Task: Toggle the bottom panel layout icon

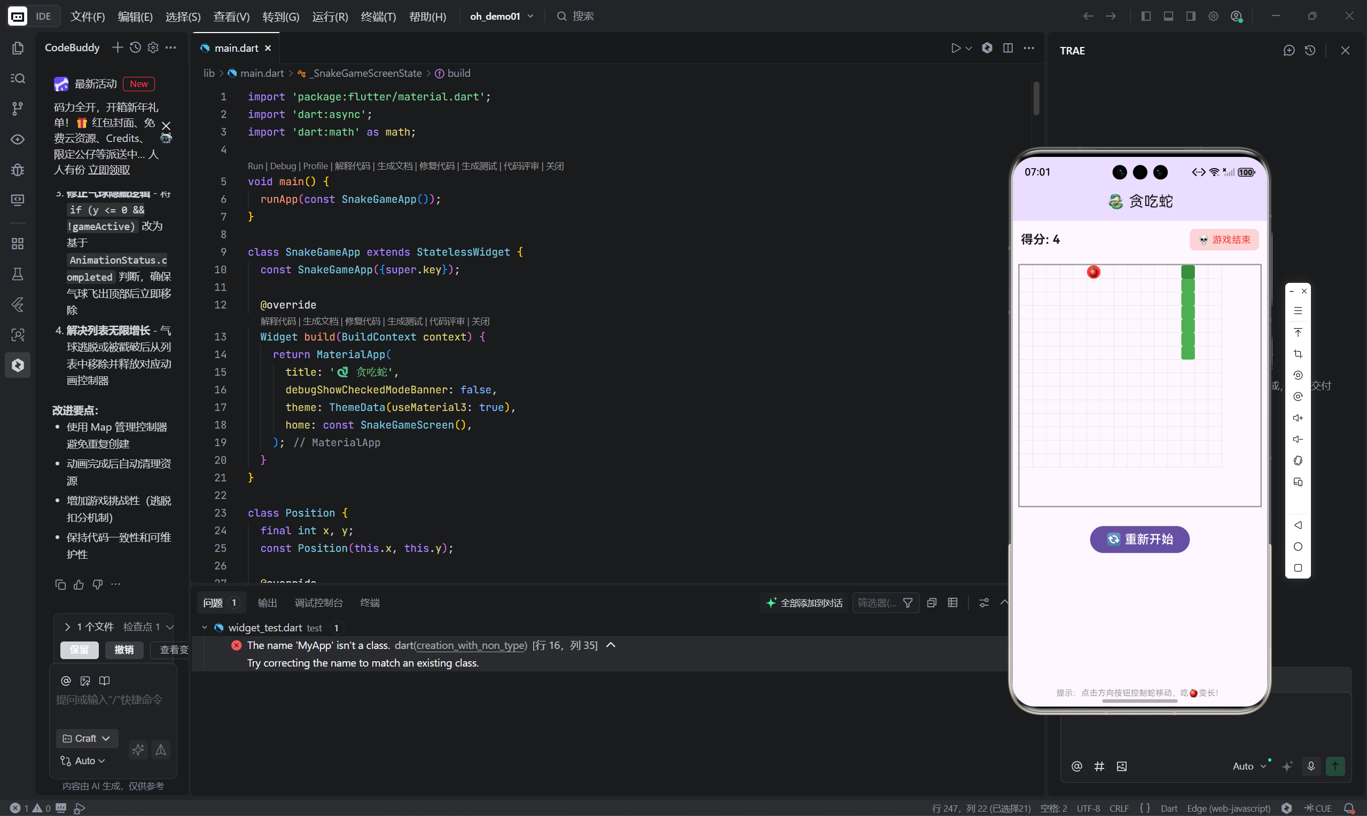Action: 1168,16
